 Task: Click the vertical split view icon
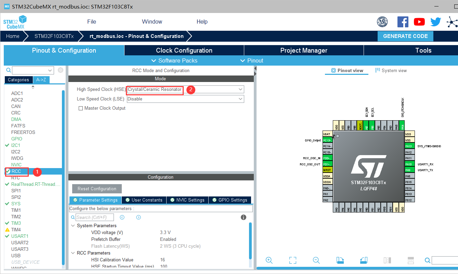pos(387,260)
